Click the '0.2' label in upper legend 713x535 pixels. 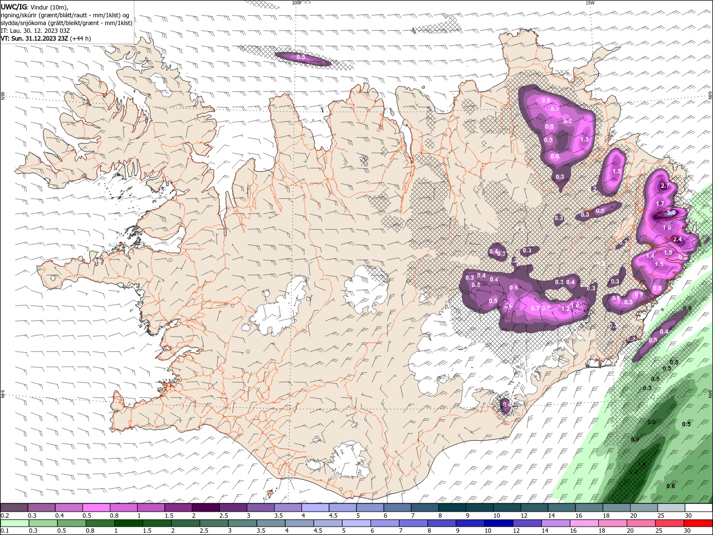pos(5,515)
